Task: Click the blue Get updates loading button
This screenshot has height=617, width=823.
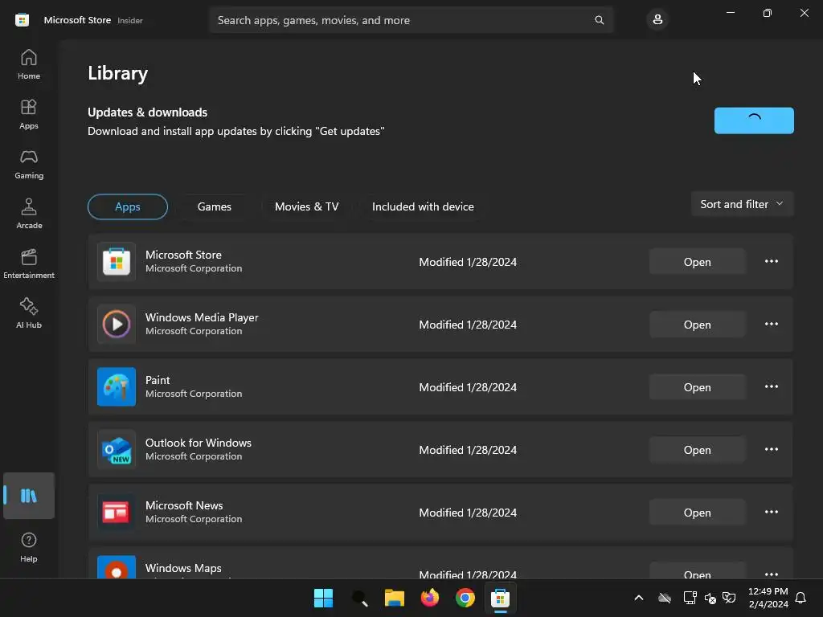Action: 754,121
